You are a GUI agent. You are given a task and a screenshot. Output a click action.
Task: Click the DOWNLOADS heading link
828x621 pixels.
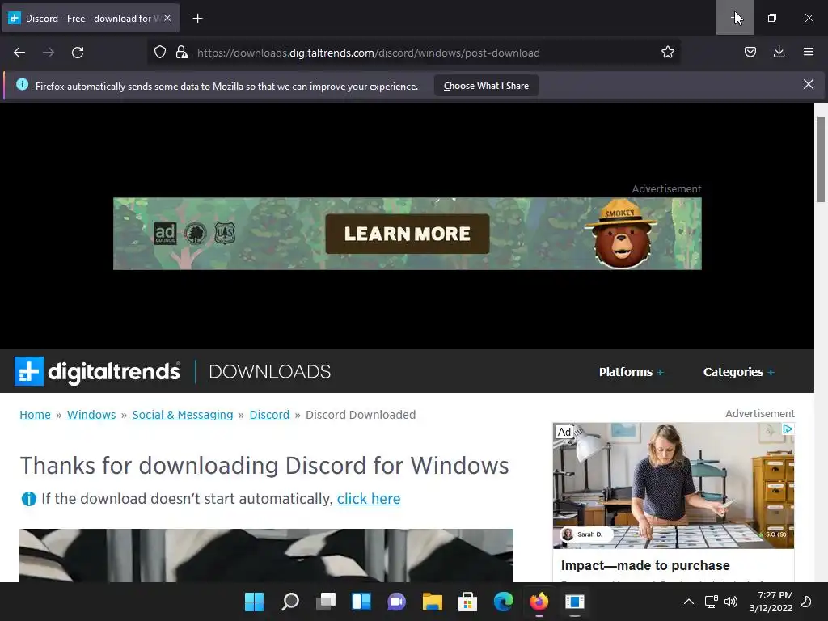pyautogui.click(x=270, y=372)
